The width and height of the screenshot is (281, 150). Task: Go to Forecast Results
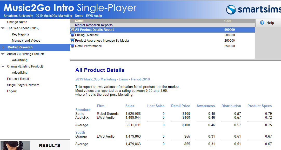18,79
